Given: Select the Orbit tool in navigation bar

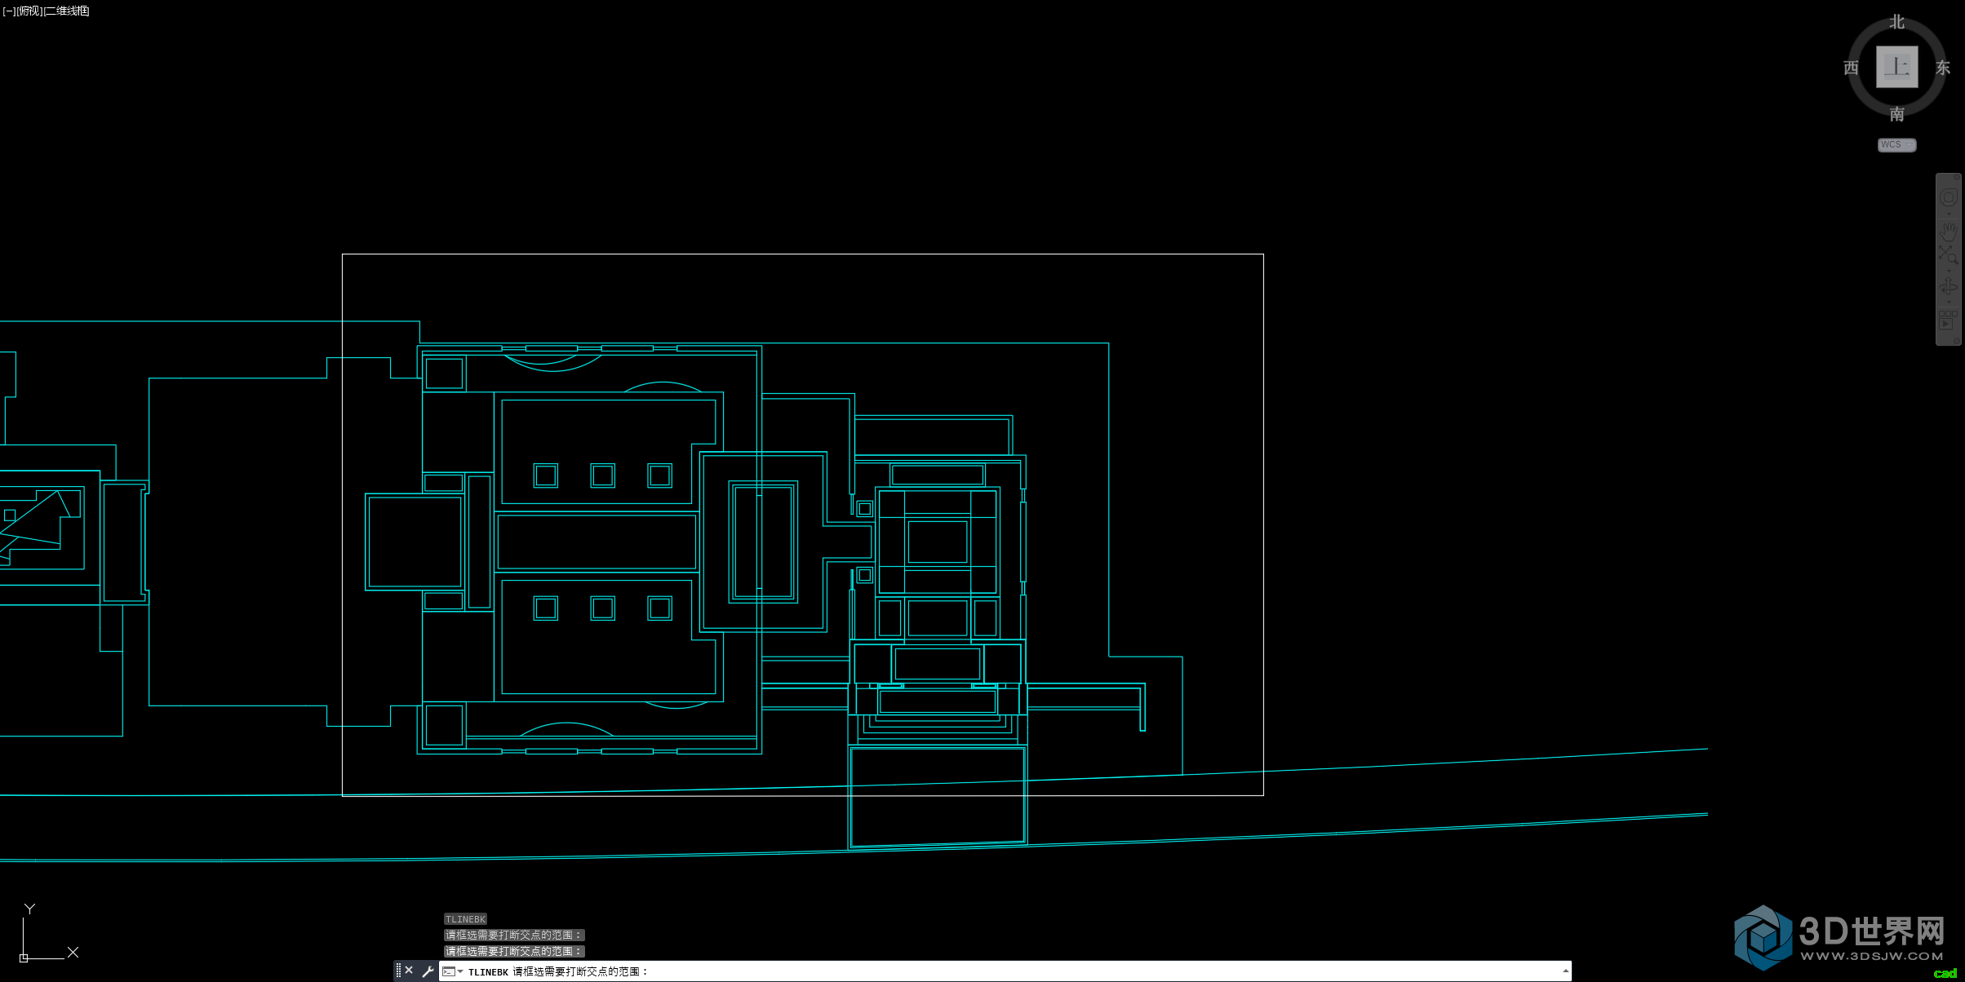Looking at the screenshot, I should click(1949, 286).
